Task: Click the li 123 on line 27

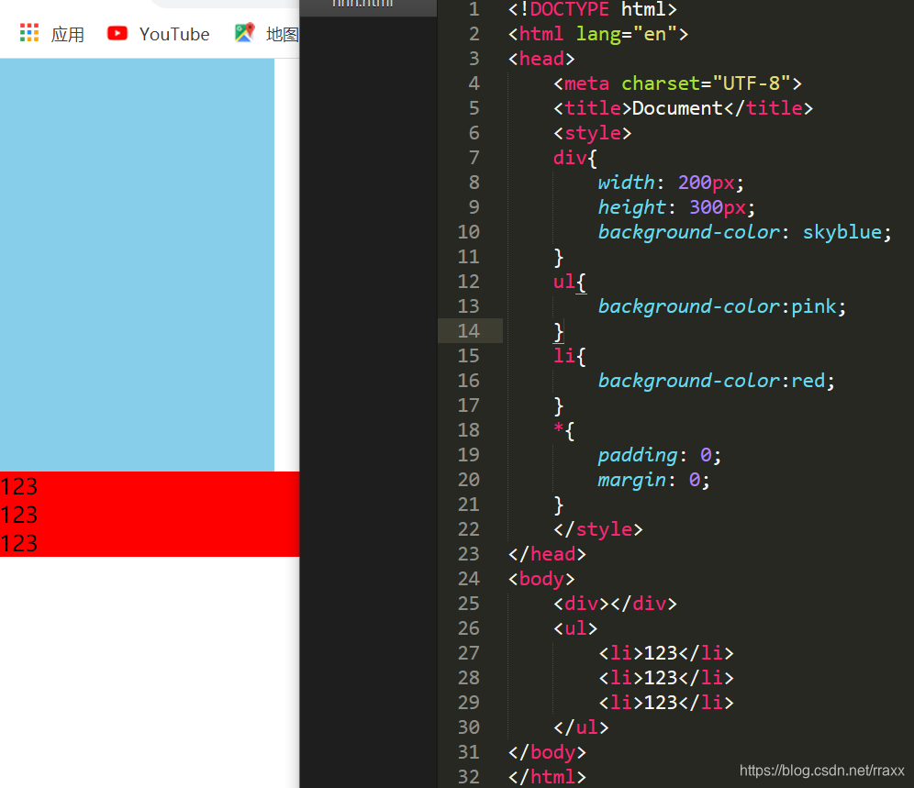Action: point(665,653)
